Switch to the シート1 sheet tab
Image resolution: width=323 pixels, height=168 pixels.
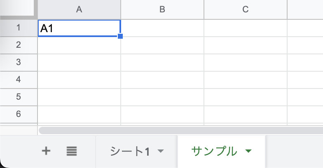pos(129,152)
